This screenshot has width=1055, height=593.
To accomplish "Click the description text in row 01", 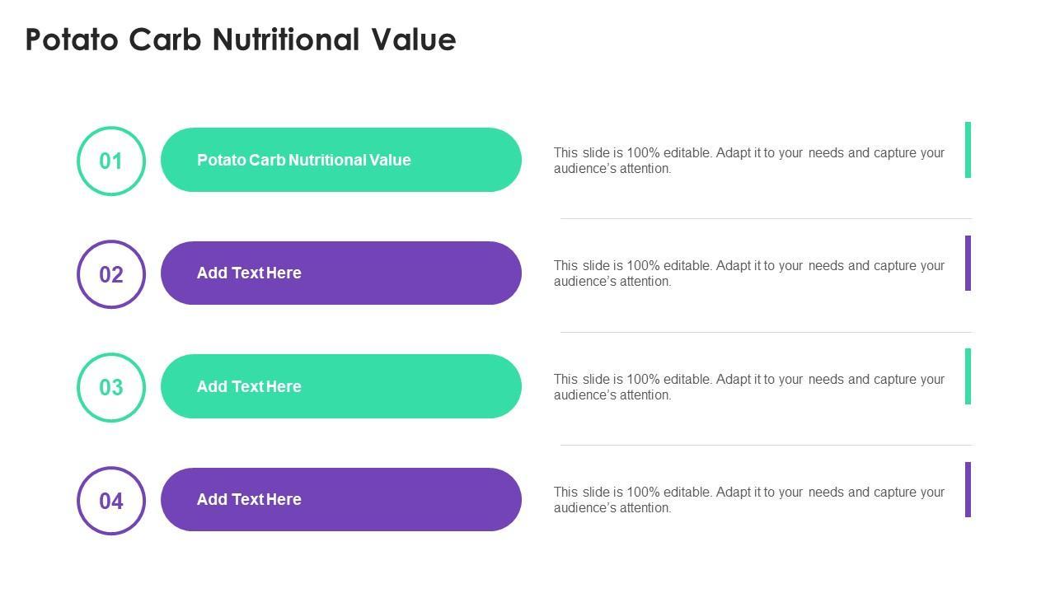I will click(x=748, y=161).
